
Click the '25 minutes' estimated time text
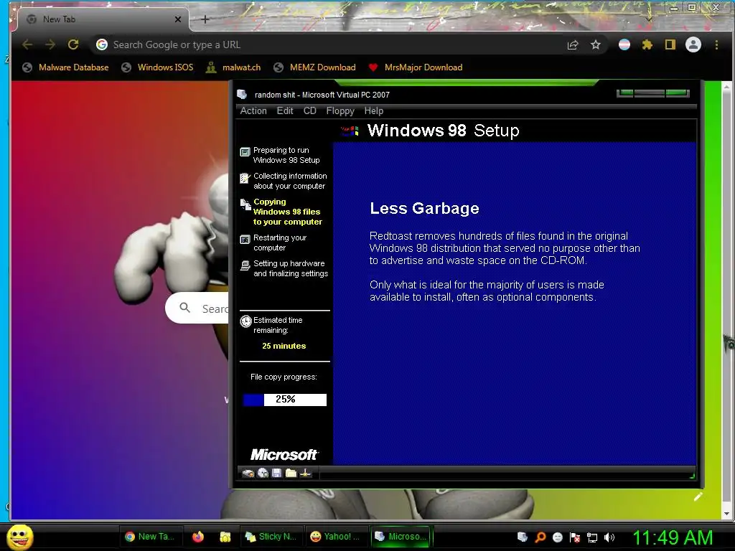pos(284,346)
